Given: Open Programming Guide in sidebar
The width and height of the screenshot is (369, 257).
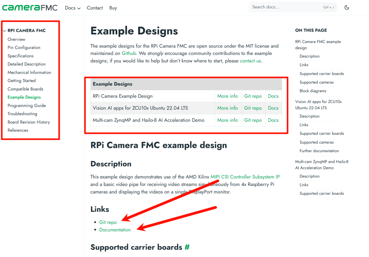Looking at the screenshot, I should pyautogui.click(x=27, y=105).
